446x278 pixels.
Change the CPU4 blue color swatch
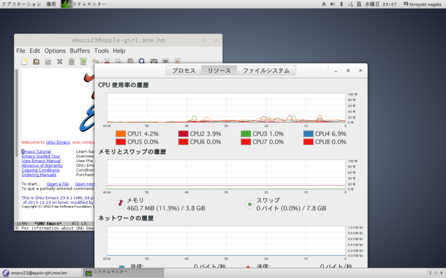(x=308, y=133)
